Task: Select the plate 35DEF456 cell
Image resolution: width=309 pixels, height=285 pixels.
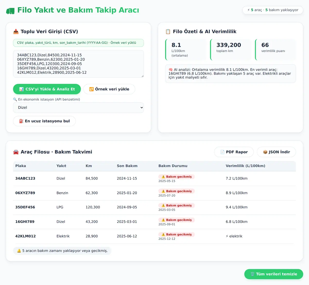Action: (x=25, y=207)
